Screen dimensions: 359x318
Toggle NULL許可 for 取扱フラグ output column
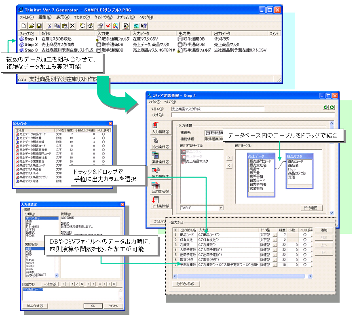click(x=305, y=260)
